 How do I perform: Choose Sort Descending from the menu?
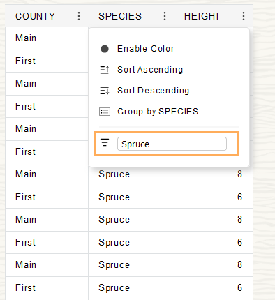point(153,91)
